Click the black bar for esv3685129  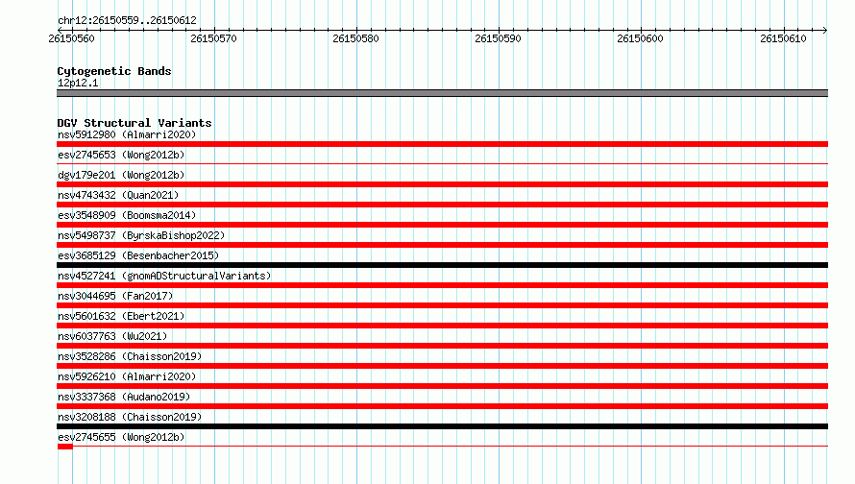(442, 265)
